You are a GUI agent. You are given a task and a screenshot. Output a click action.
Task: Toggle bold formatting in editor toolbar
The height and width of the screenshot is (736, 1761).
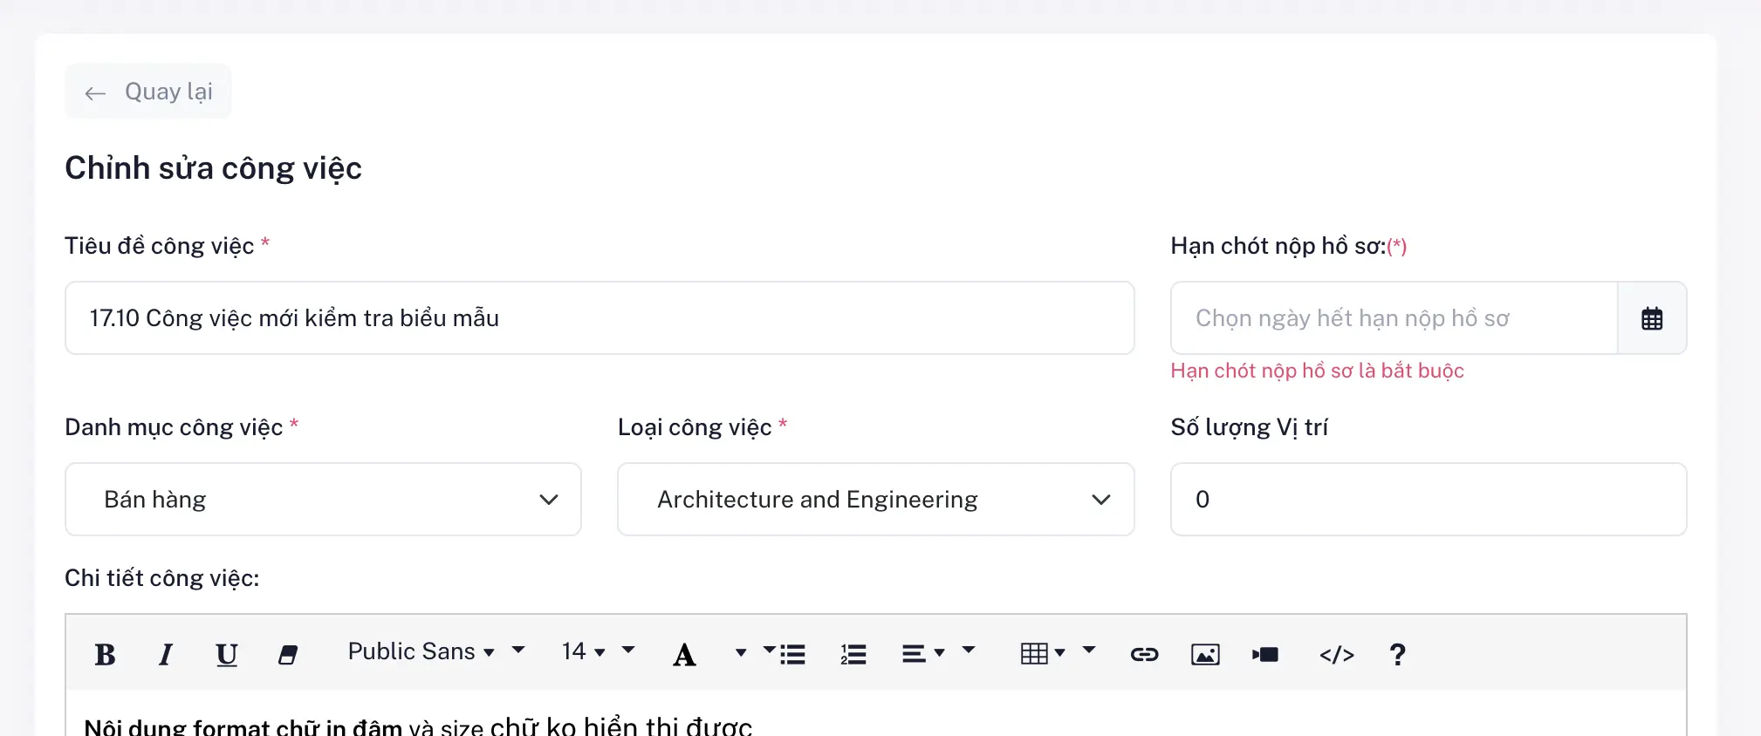tap(105, 654)
